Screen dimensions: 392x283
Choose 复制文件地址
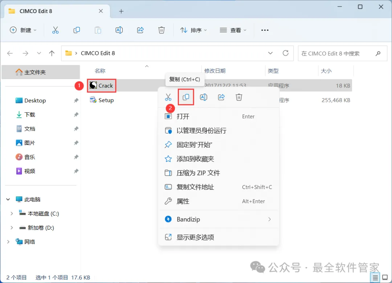(x=219, y=187)
